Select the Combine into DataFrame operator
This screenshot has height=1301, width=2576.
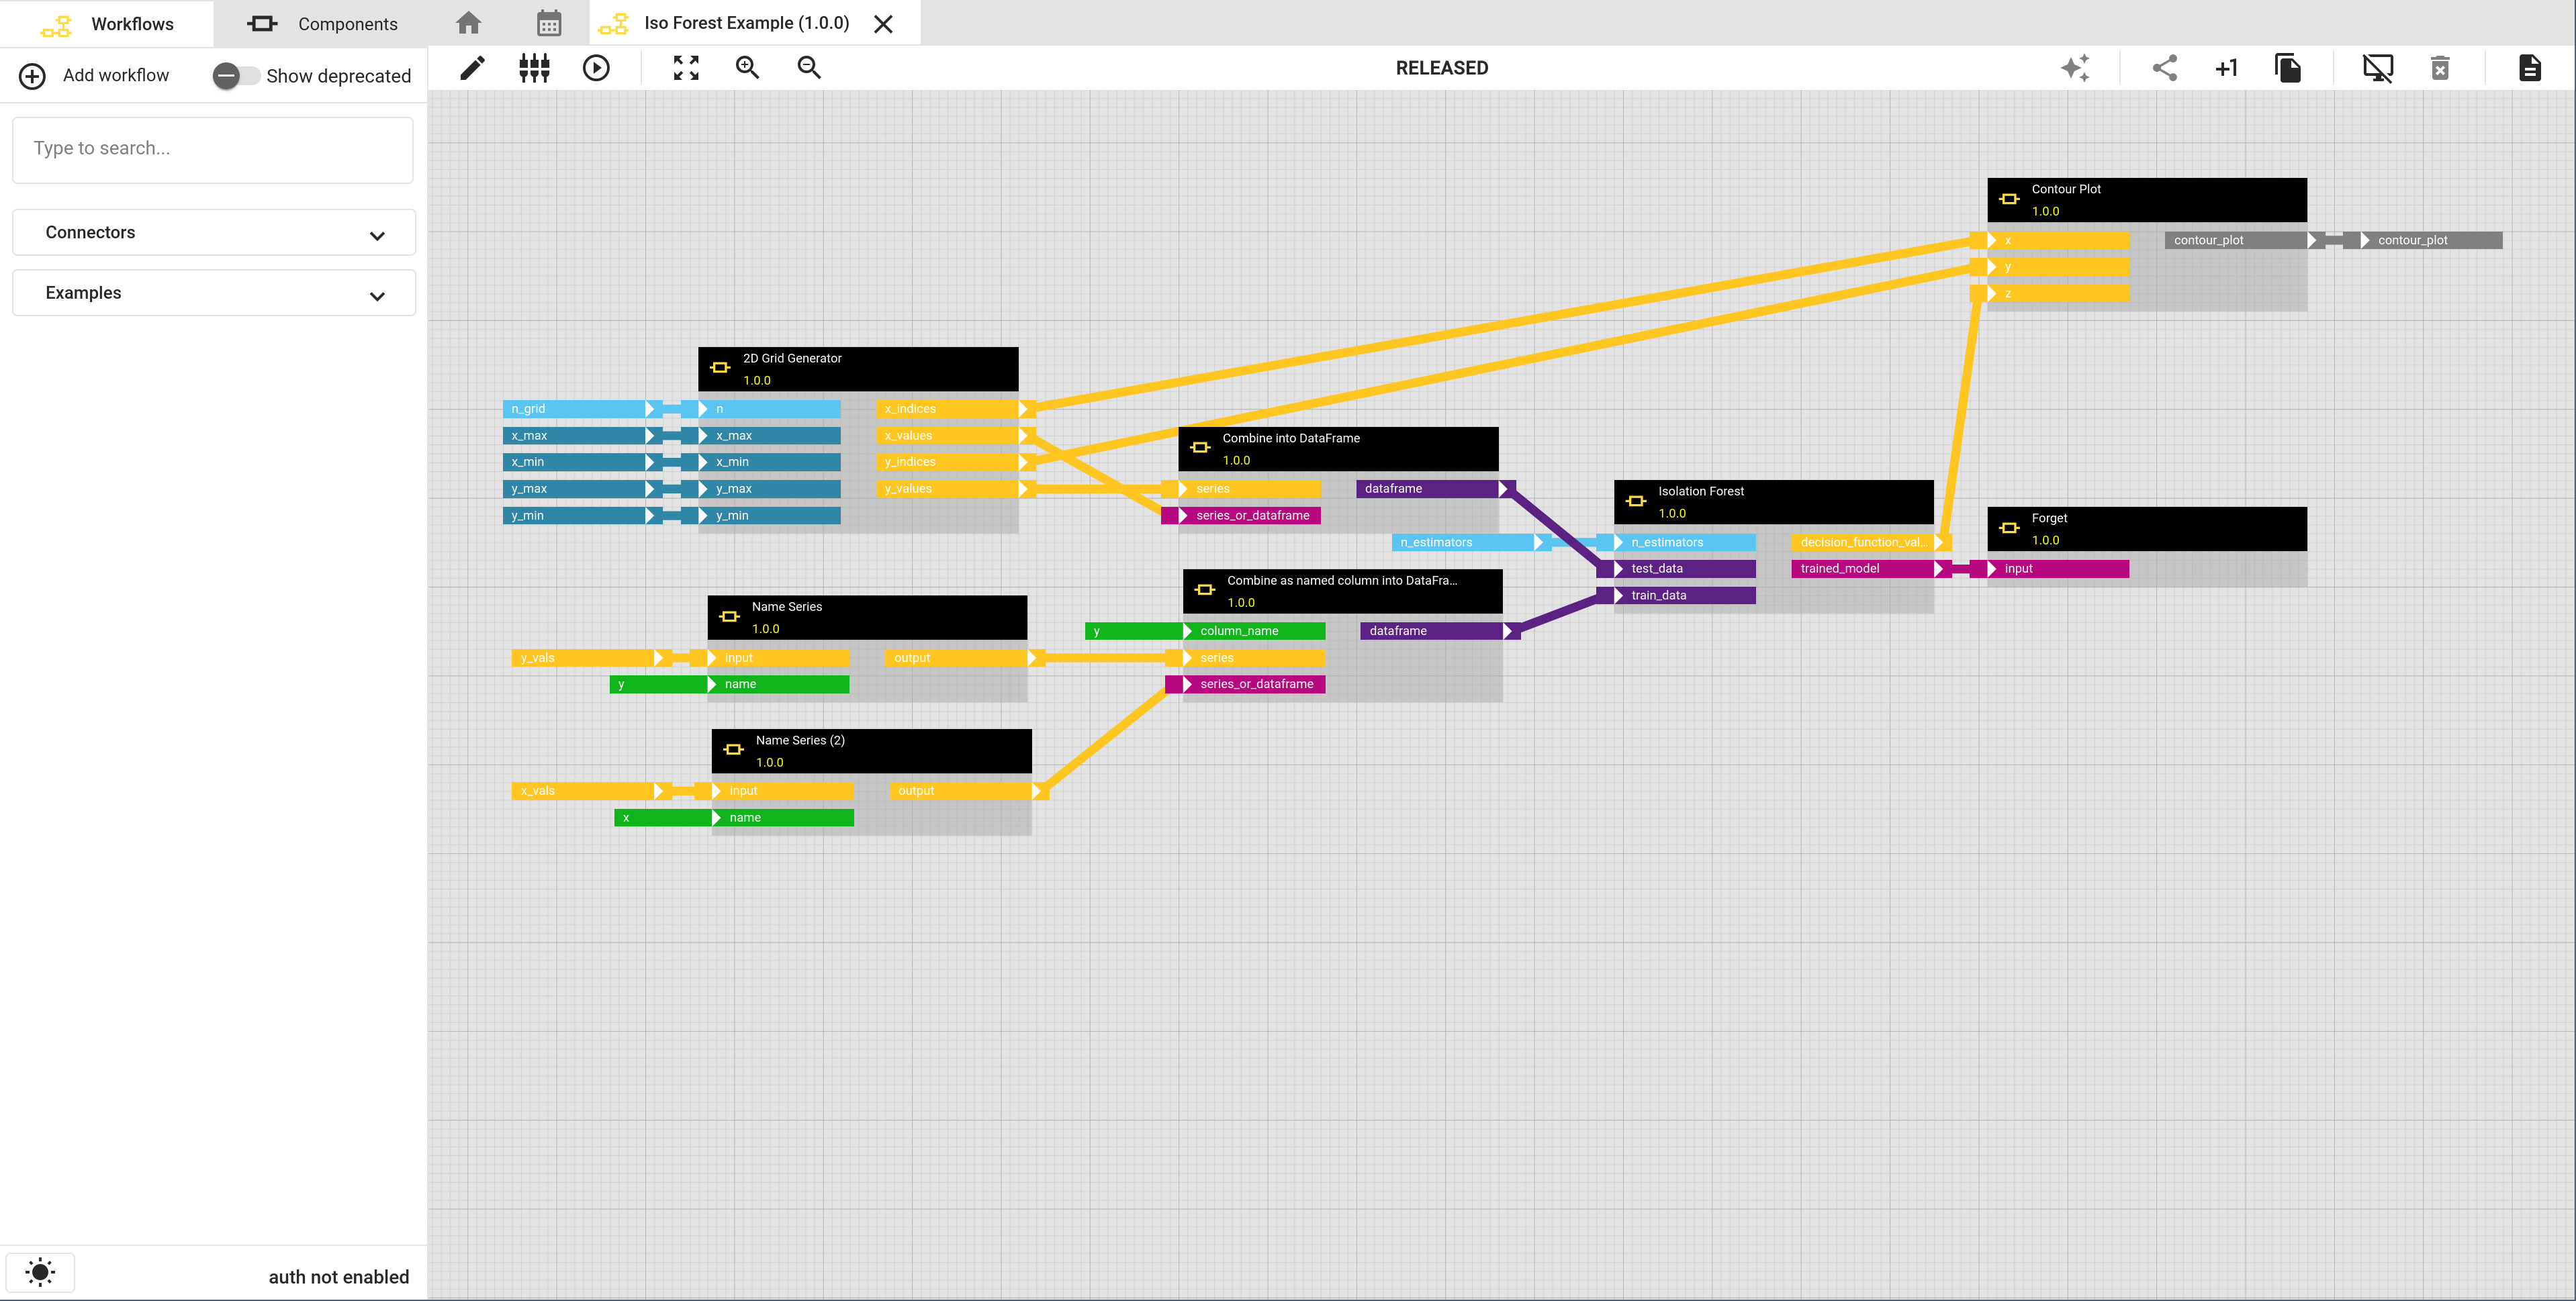1338,449
